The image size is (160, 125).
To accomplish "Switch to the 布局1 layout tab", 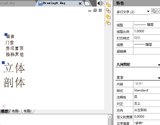I will pyautogui.click(x=15, y=111).
